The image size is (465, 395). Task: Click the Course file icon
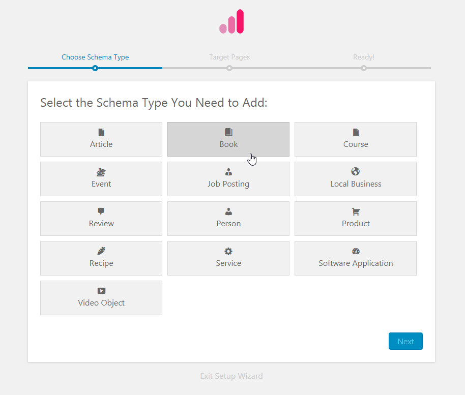(x=356, y=132)
